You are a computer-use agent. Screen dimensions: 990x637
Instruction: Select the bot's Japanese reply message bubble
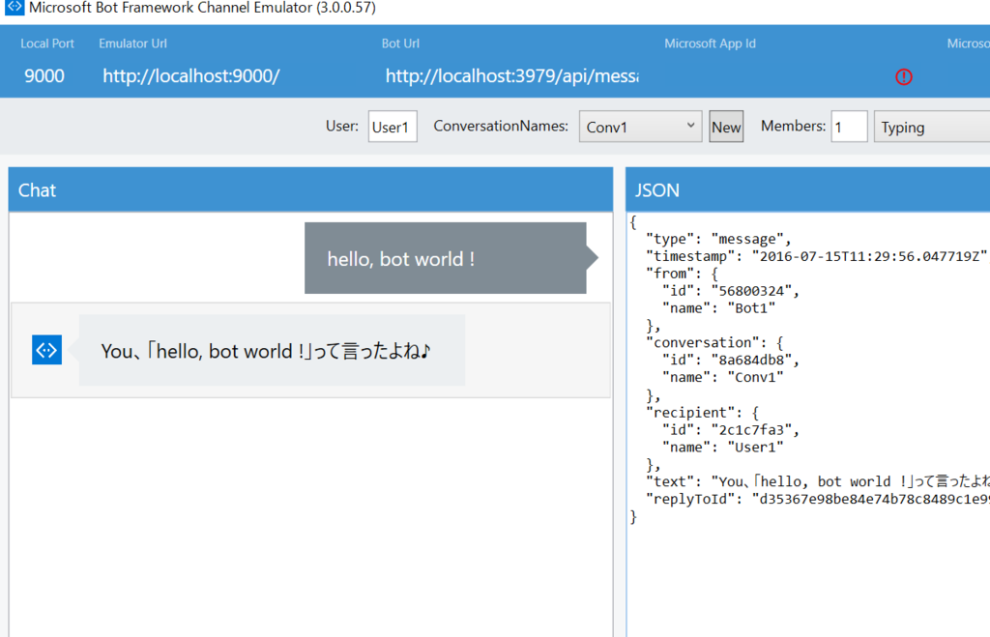272,349
